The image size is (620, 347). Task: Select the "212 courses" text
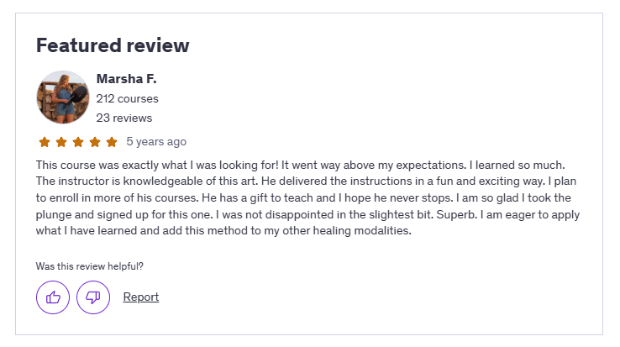pos(128,98)
